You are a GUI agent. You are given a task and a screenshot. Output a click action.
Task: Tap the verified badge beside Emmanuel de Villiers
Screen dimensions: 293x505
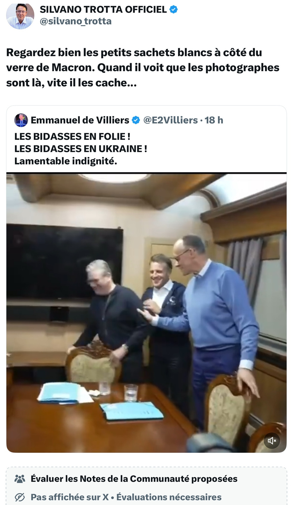click(x=136, y=120)
